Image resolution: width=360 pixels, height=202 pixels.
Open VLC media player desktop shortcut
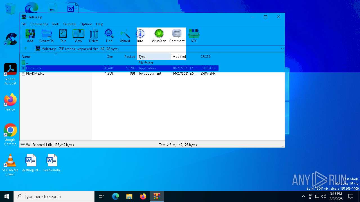[x=10, y=165]
